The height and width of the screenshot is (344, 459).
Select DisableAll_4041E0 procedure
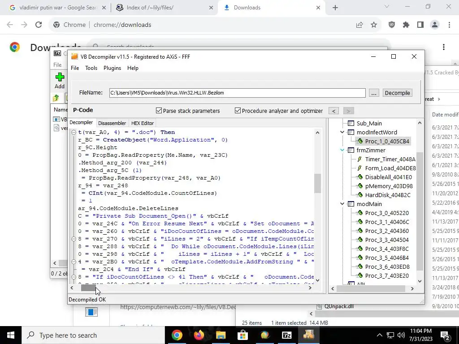pos(388,177)
